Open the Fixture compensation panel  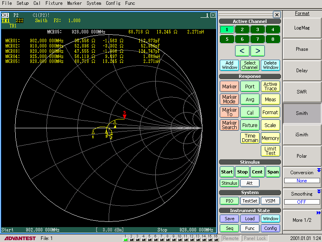(x=250, y=125)
